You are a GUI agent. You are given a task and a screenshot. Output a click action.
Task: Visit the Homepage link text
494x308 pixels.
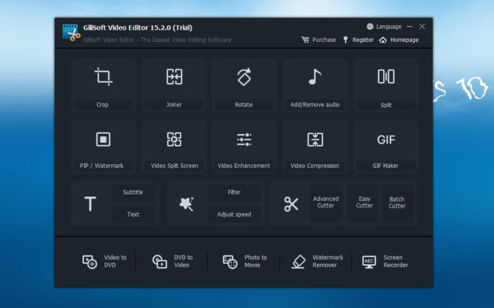click(x=404, y=40)
